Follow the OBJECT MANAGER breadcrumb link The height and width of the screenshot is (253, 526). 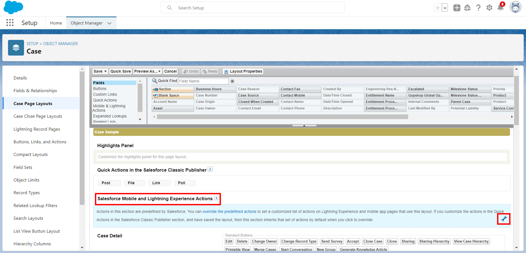tap(60, 44)
